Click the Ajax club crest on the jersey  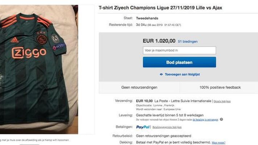tap(42, 39)
